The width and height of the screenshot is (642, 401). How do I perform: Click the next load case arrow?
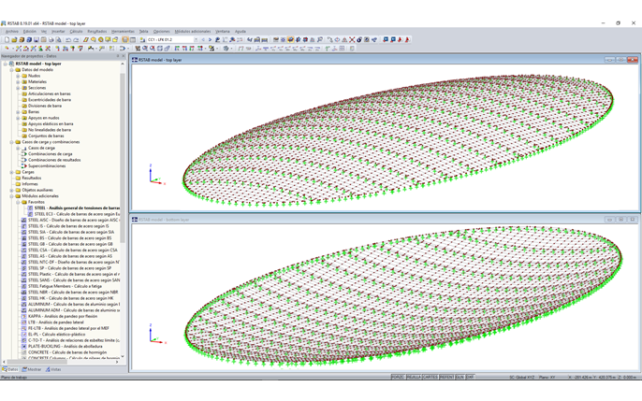[210, 39]
